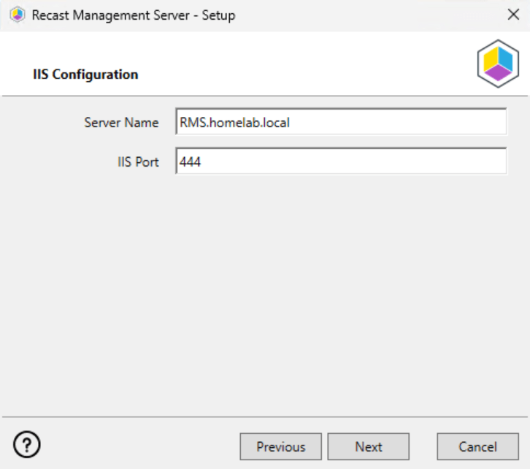The image size is (530, 469).
Task: Click the IIS Port label
Action: [138, 162]
